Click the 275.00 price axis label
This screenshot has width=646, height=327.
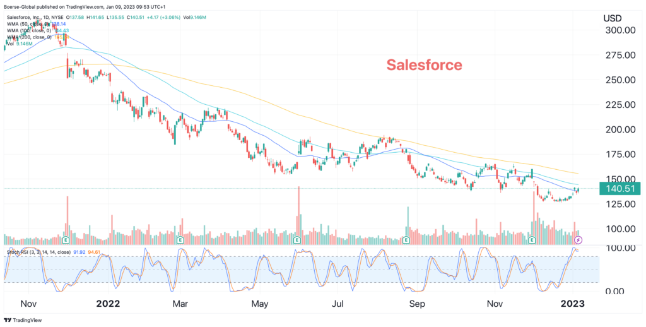(620, 55)
